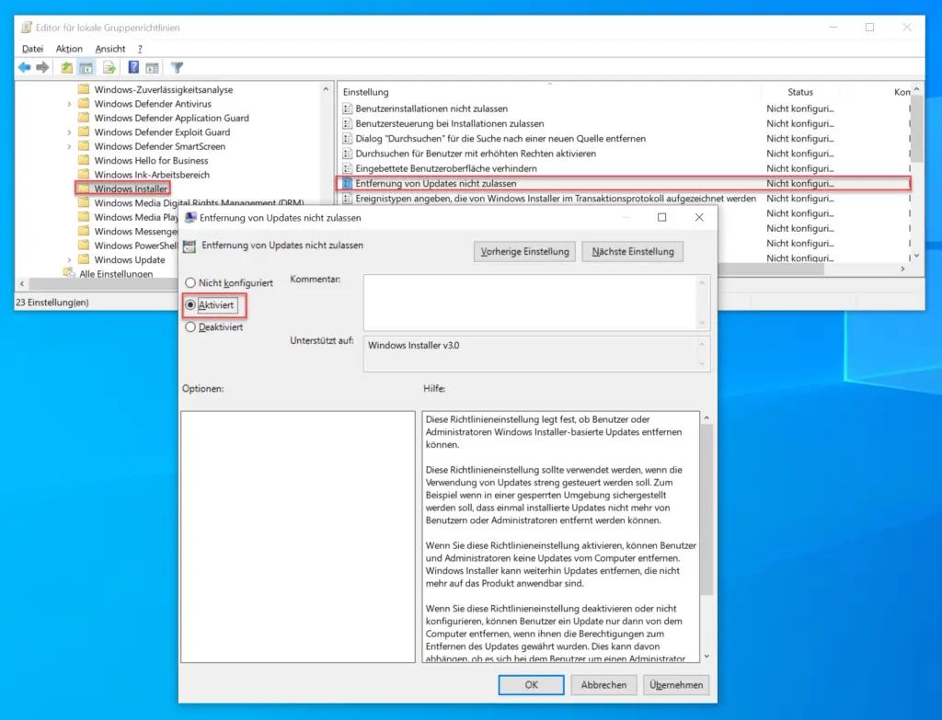The width and height of the screenshot is (942, 720).
Task: Expand the Windows Defender Antivirus node
Action: [69, 104]
